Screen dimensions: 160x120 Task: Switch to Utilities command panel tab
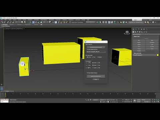[x=147, y=29]
